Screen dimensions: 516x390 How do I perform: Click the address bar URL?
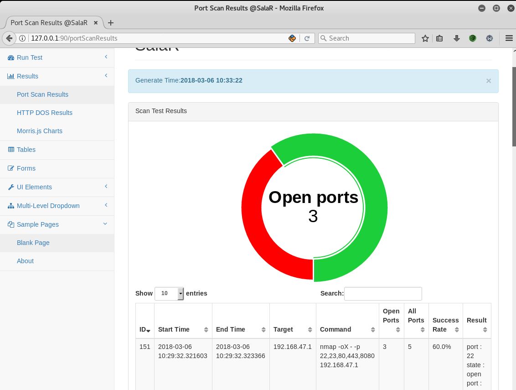[x=74, y=38]
